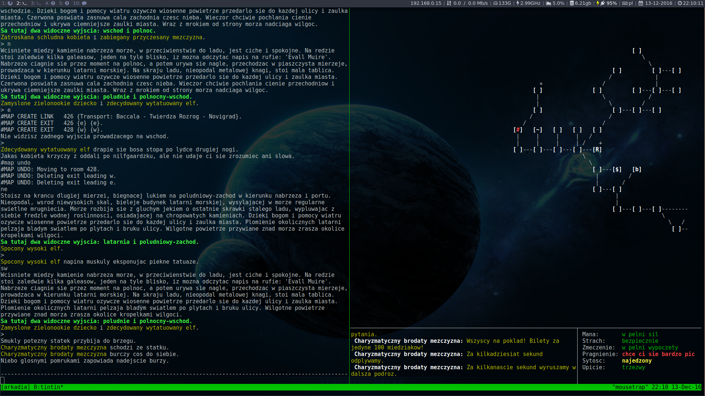Click the 'Pragnienie:' label
Screen dimensions: 705x396
(600, 354)
